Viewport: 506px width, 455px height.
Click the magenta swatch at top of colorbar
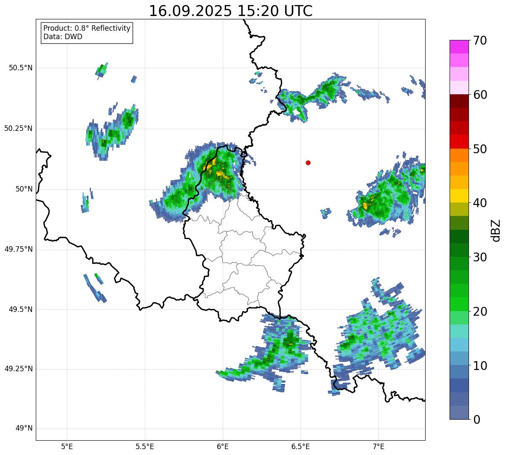tap(459, 47)
